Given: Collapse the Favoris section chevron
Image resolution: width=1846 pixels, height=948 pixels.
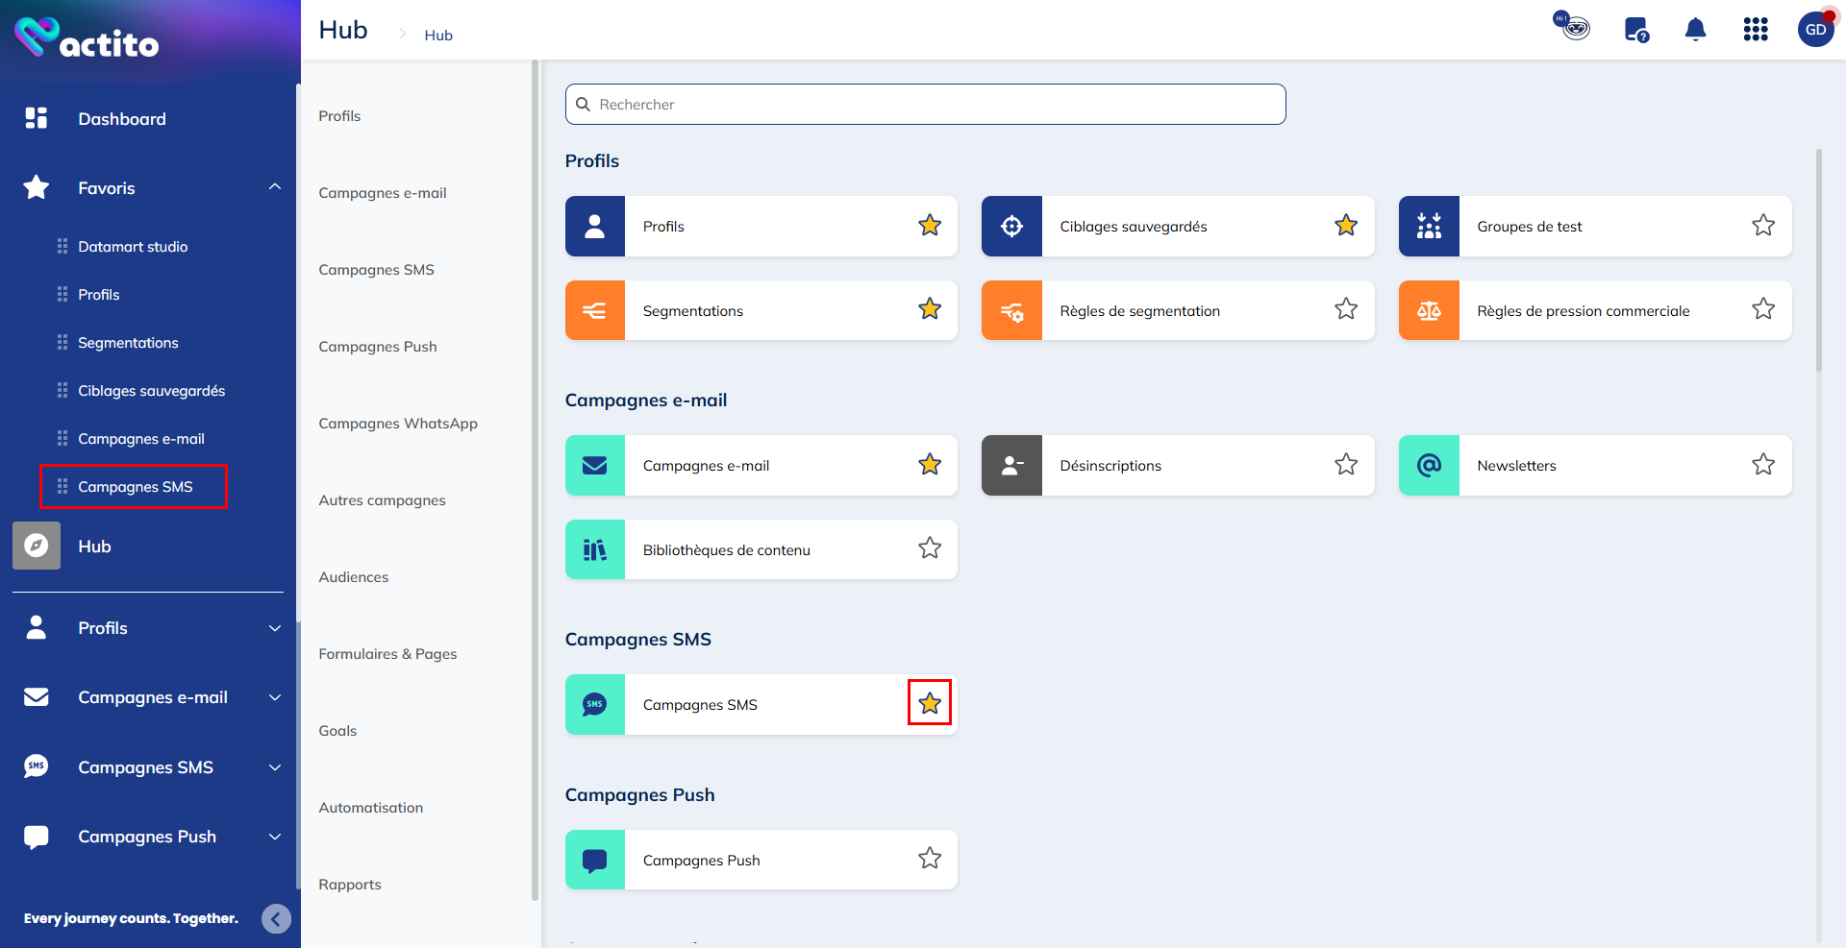Looking at the screenshot, I should [275, 187].
